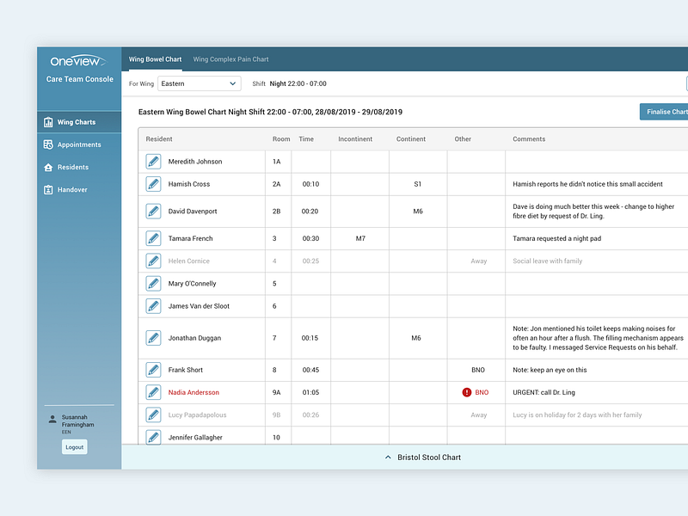Click the Residents house icon
Screen dimensions: 688x516
coord(48,167)
